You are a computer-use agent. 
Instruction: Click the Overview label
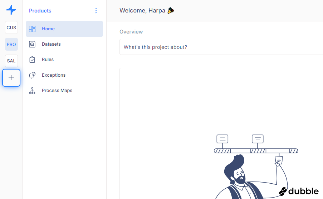[131, 32]
